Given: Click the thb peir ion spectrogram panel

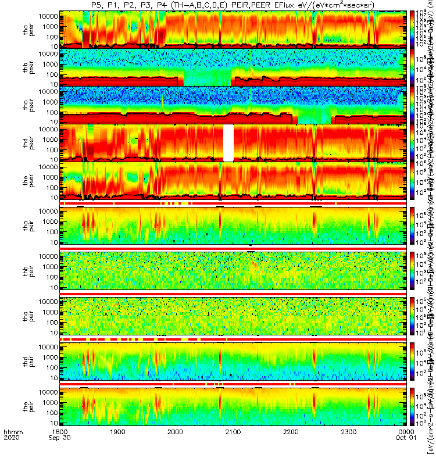Looking at the screenshot, I should (233, 271).
